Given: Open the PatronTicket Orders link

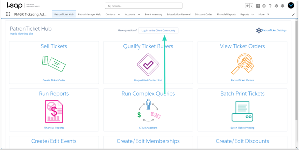Looking at the screenshot, I should 242,80.
